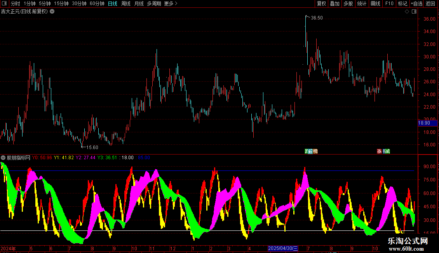This screenshot has height=253, width=439.
Task: Select the 15分钟 period tab
Action: coord(61,4)
